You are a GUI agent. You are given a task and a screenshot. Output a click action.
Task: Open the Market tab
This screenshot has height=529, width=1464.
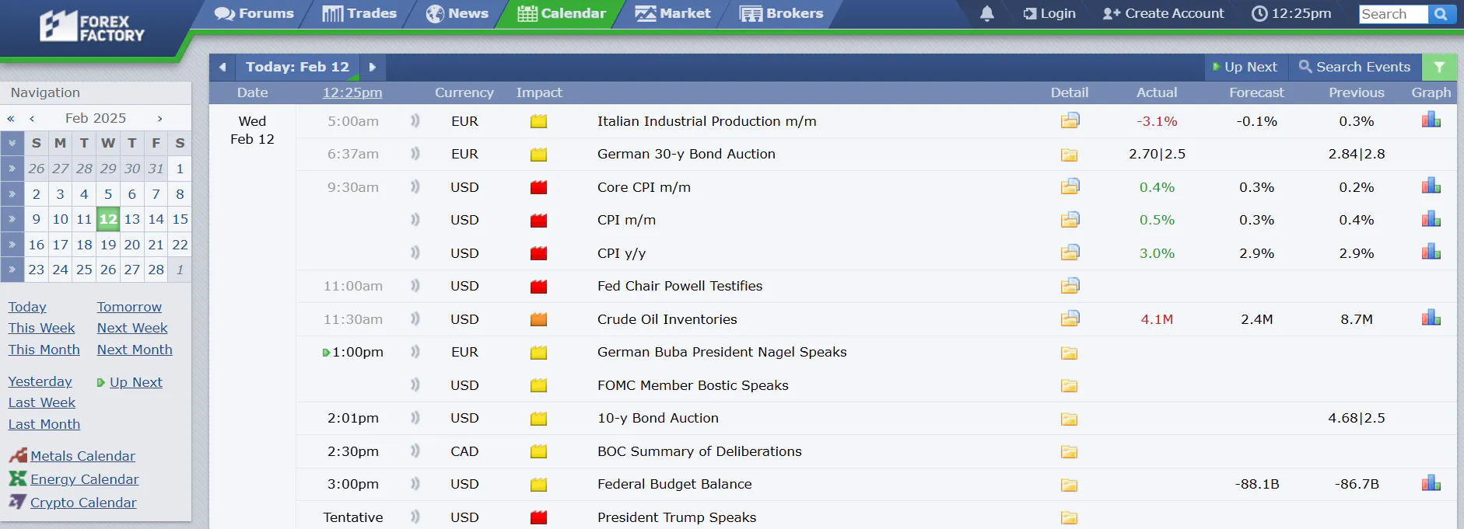point(673,13)
